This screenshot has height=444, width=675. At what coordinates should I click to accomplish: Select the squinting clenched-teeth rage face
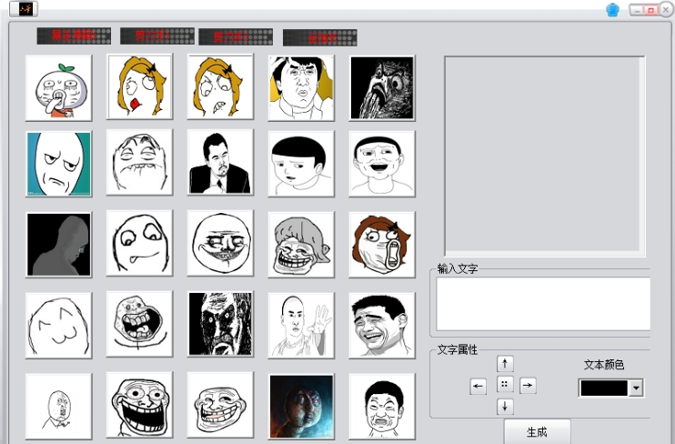pyautogui.click(x=139, y=162)
